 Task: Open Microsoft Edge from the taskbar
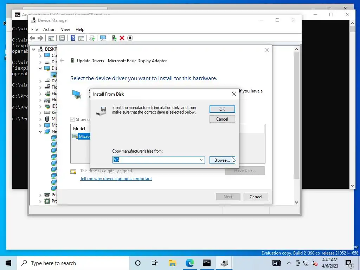click(x=189, y=263)
